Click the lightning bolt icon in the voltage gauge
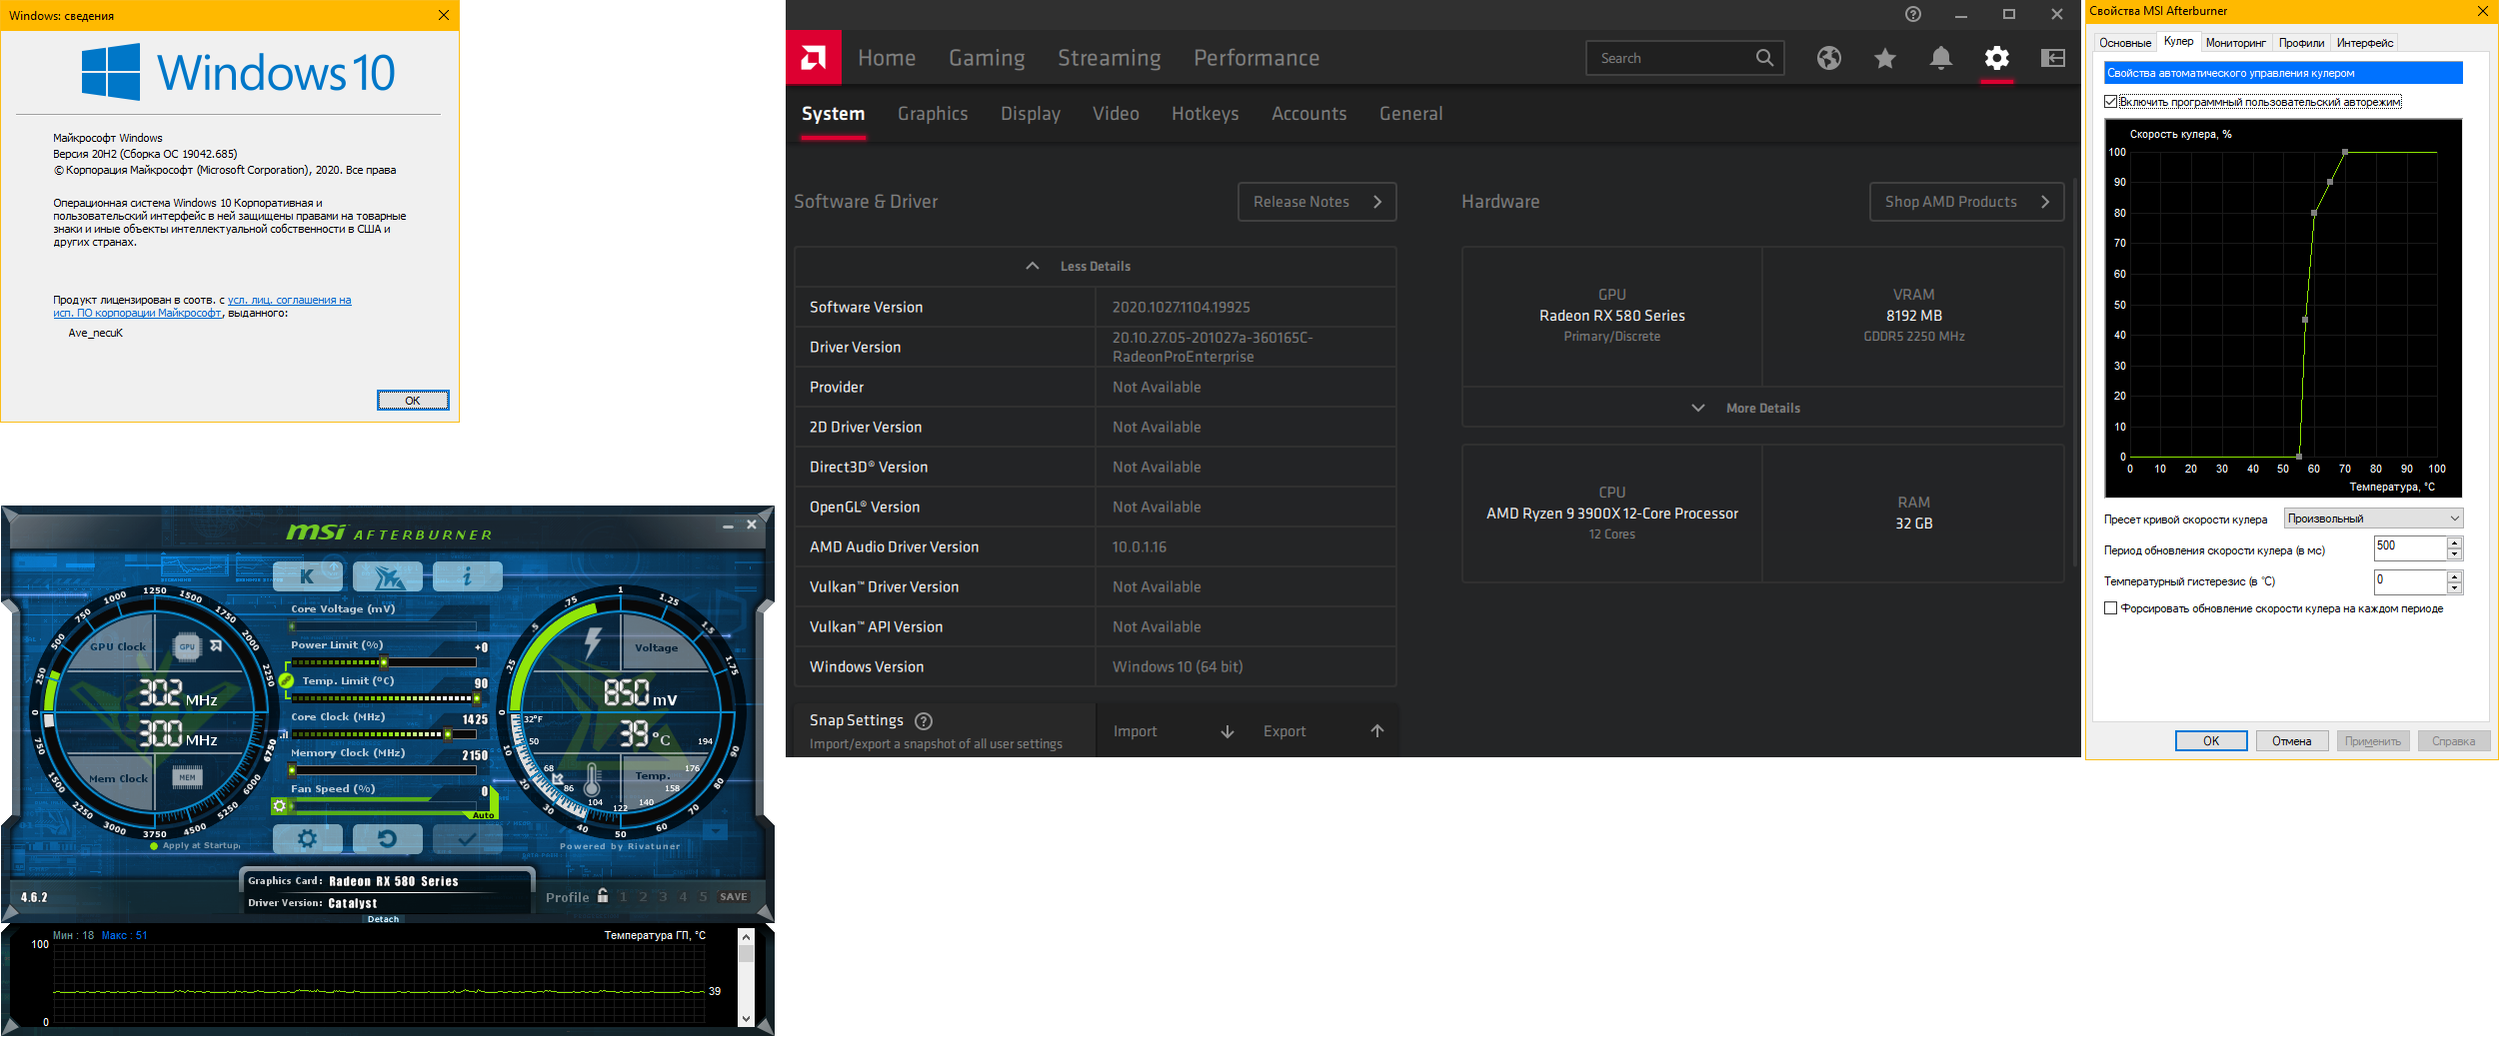 click(x=593, y=642)
